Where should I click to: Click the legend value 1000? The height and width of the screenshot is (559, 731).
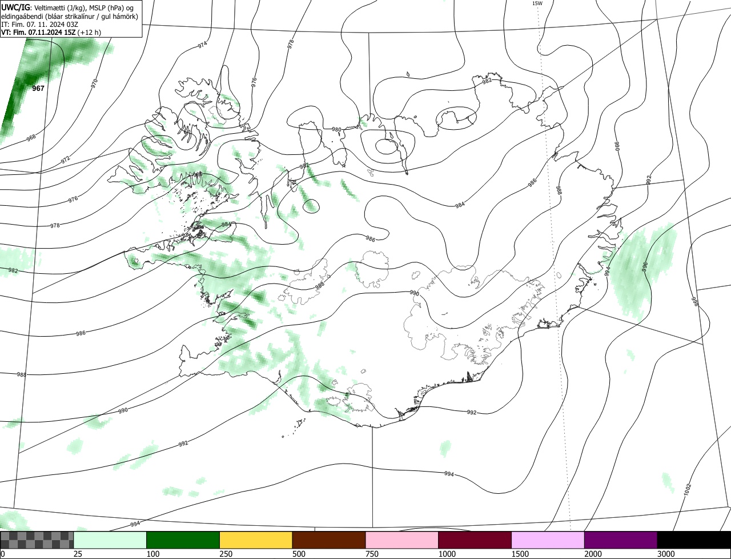coord(447,554)
